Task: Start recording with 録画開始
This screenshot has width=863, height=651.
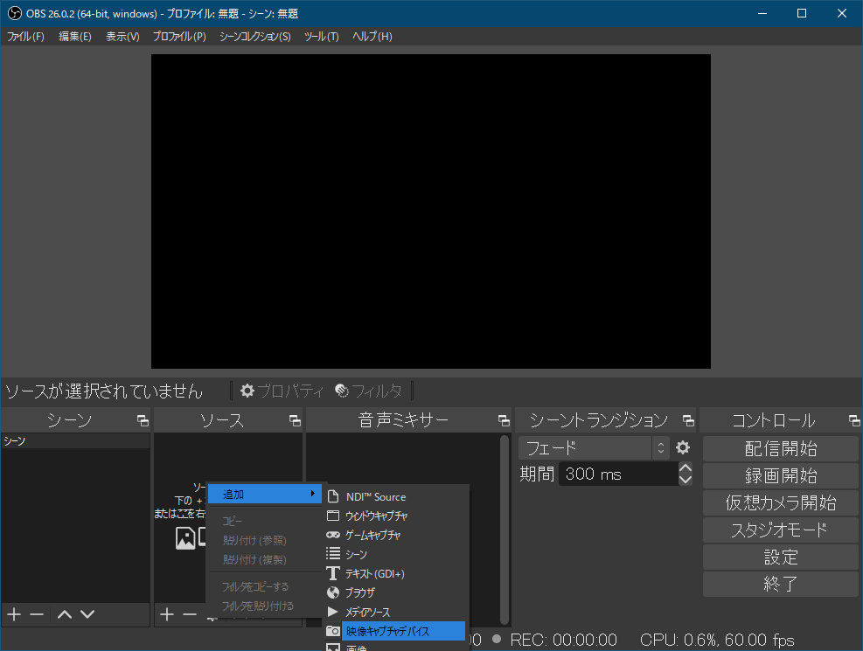Action: coord(779,475)
